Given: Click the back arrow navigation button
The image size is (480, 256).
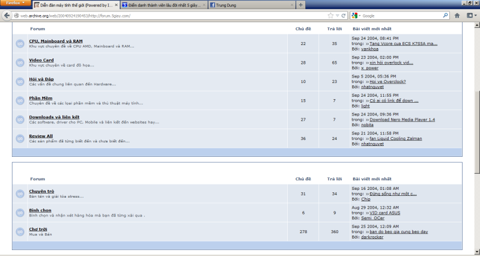Looking at the screenshot, I should pos(7,16).
